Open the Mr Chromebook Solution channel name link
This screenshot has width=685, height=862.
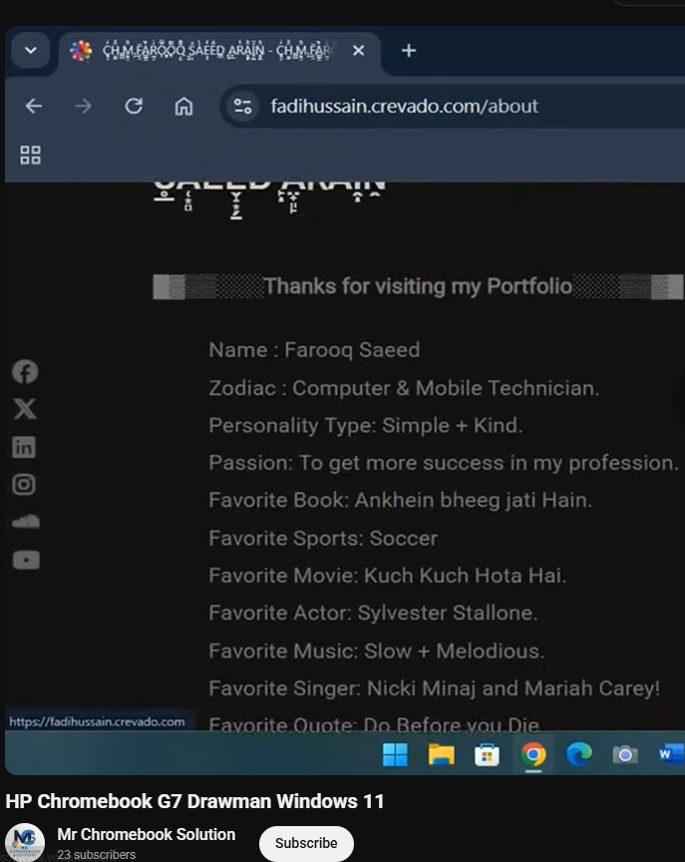click(147, 834)
